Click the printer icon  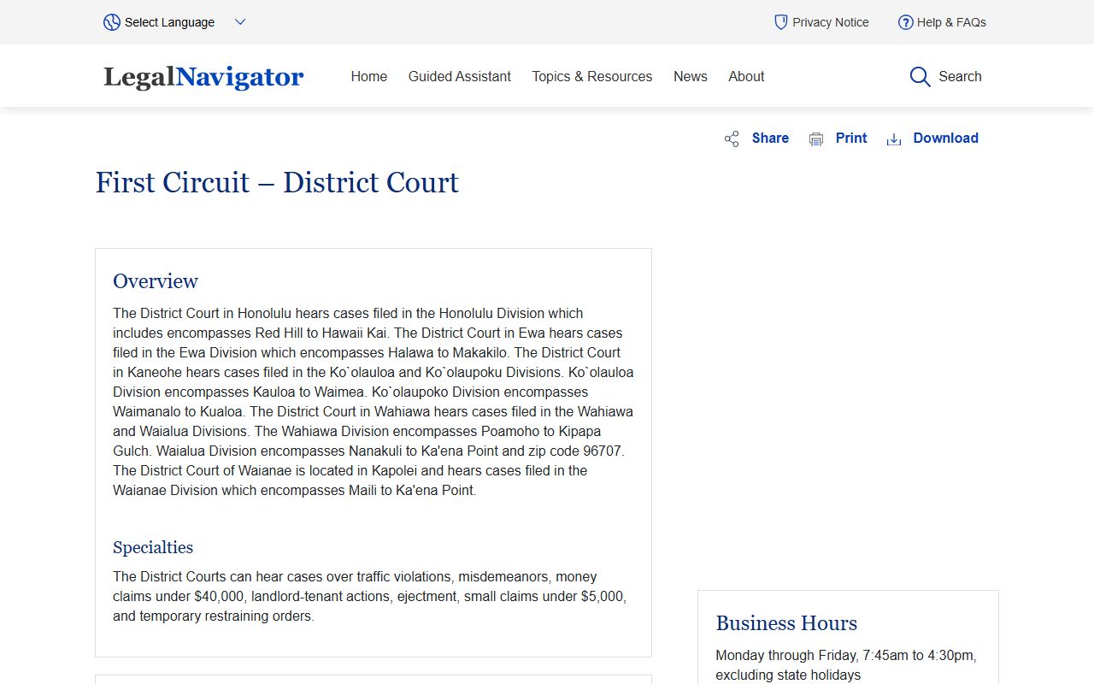(x=816, y=139)
